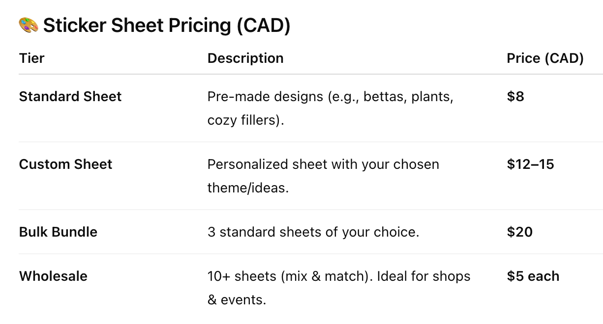Image resolution: width=603 pixels, height=324 pixels.
Task: Click the 3 standard sheets description
Action: click(313, 232)
